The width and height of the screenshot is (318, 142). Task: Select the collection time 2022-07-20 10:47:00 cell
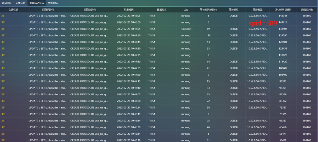point(129,101)
